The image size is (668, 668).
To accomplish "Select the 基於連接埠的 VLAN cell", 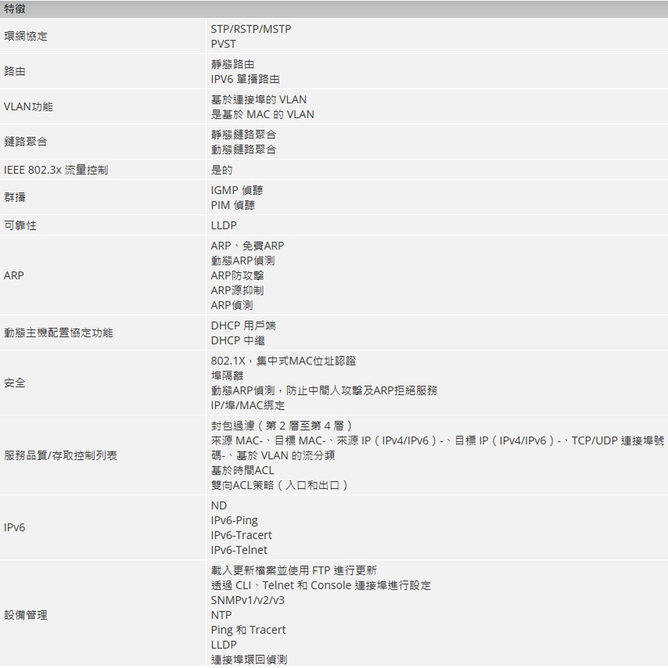I will coord(257,99).
